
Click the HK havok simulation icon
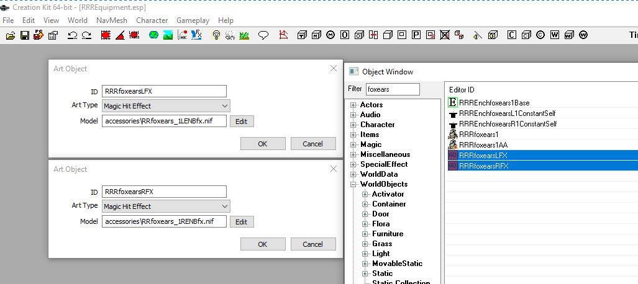(x=182, y=35)
